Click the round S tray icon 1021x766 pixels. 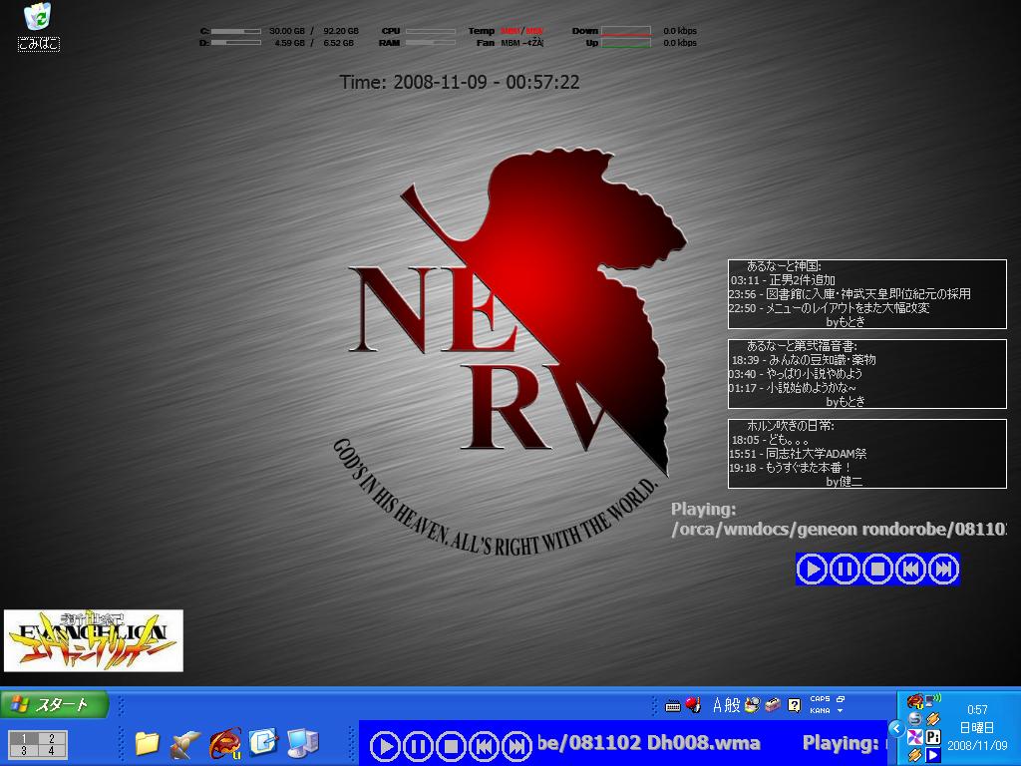[915, 719]
